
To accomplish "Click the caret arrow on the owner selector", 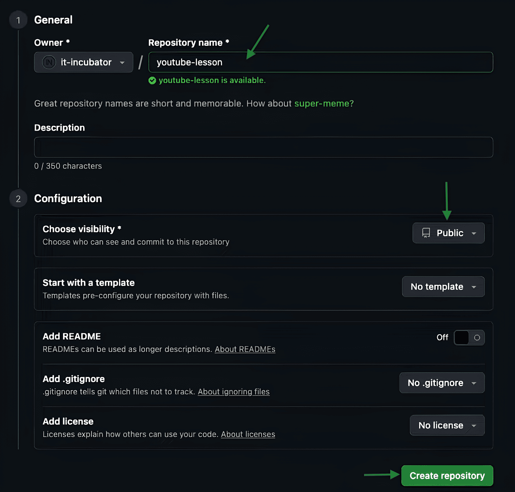I will click(122, 62).
